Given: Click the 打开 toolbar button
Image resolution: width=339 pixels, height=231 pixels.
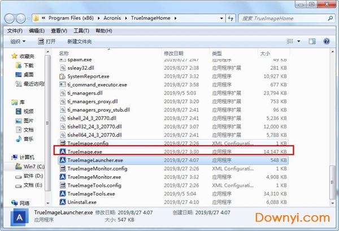Looking at the screenshot, I should [47, 42].
